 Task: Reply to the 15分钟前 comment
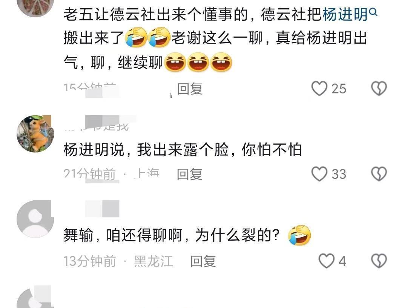(x=190, y=89)
